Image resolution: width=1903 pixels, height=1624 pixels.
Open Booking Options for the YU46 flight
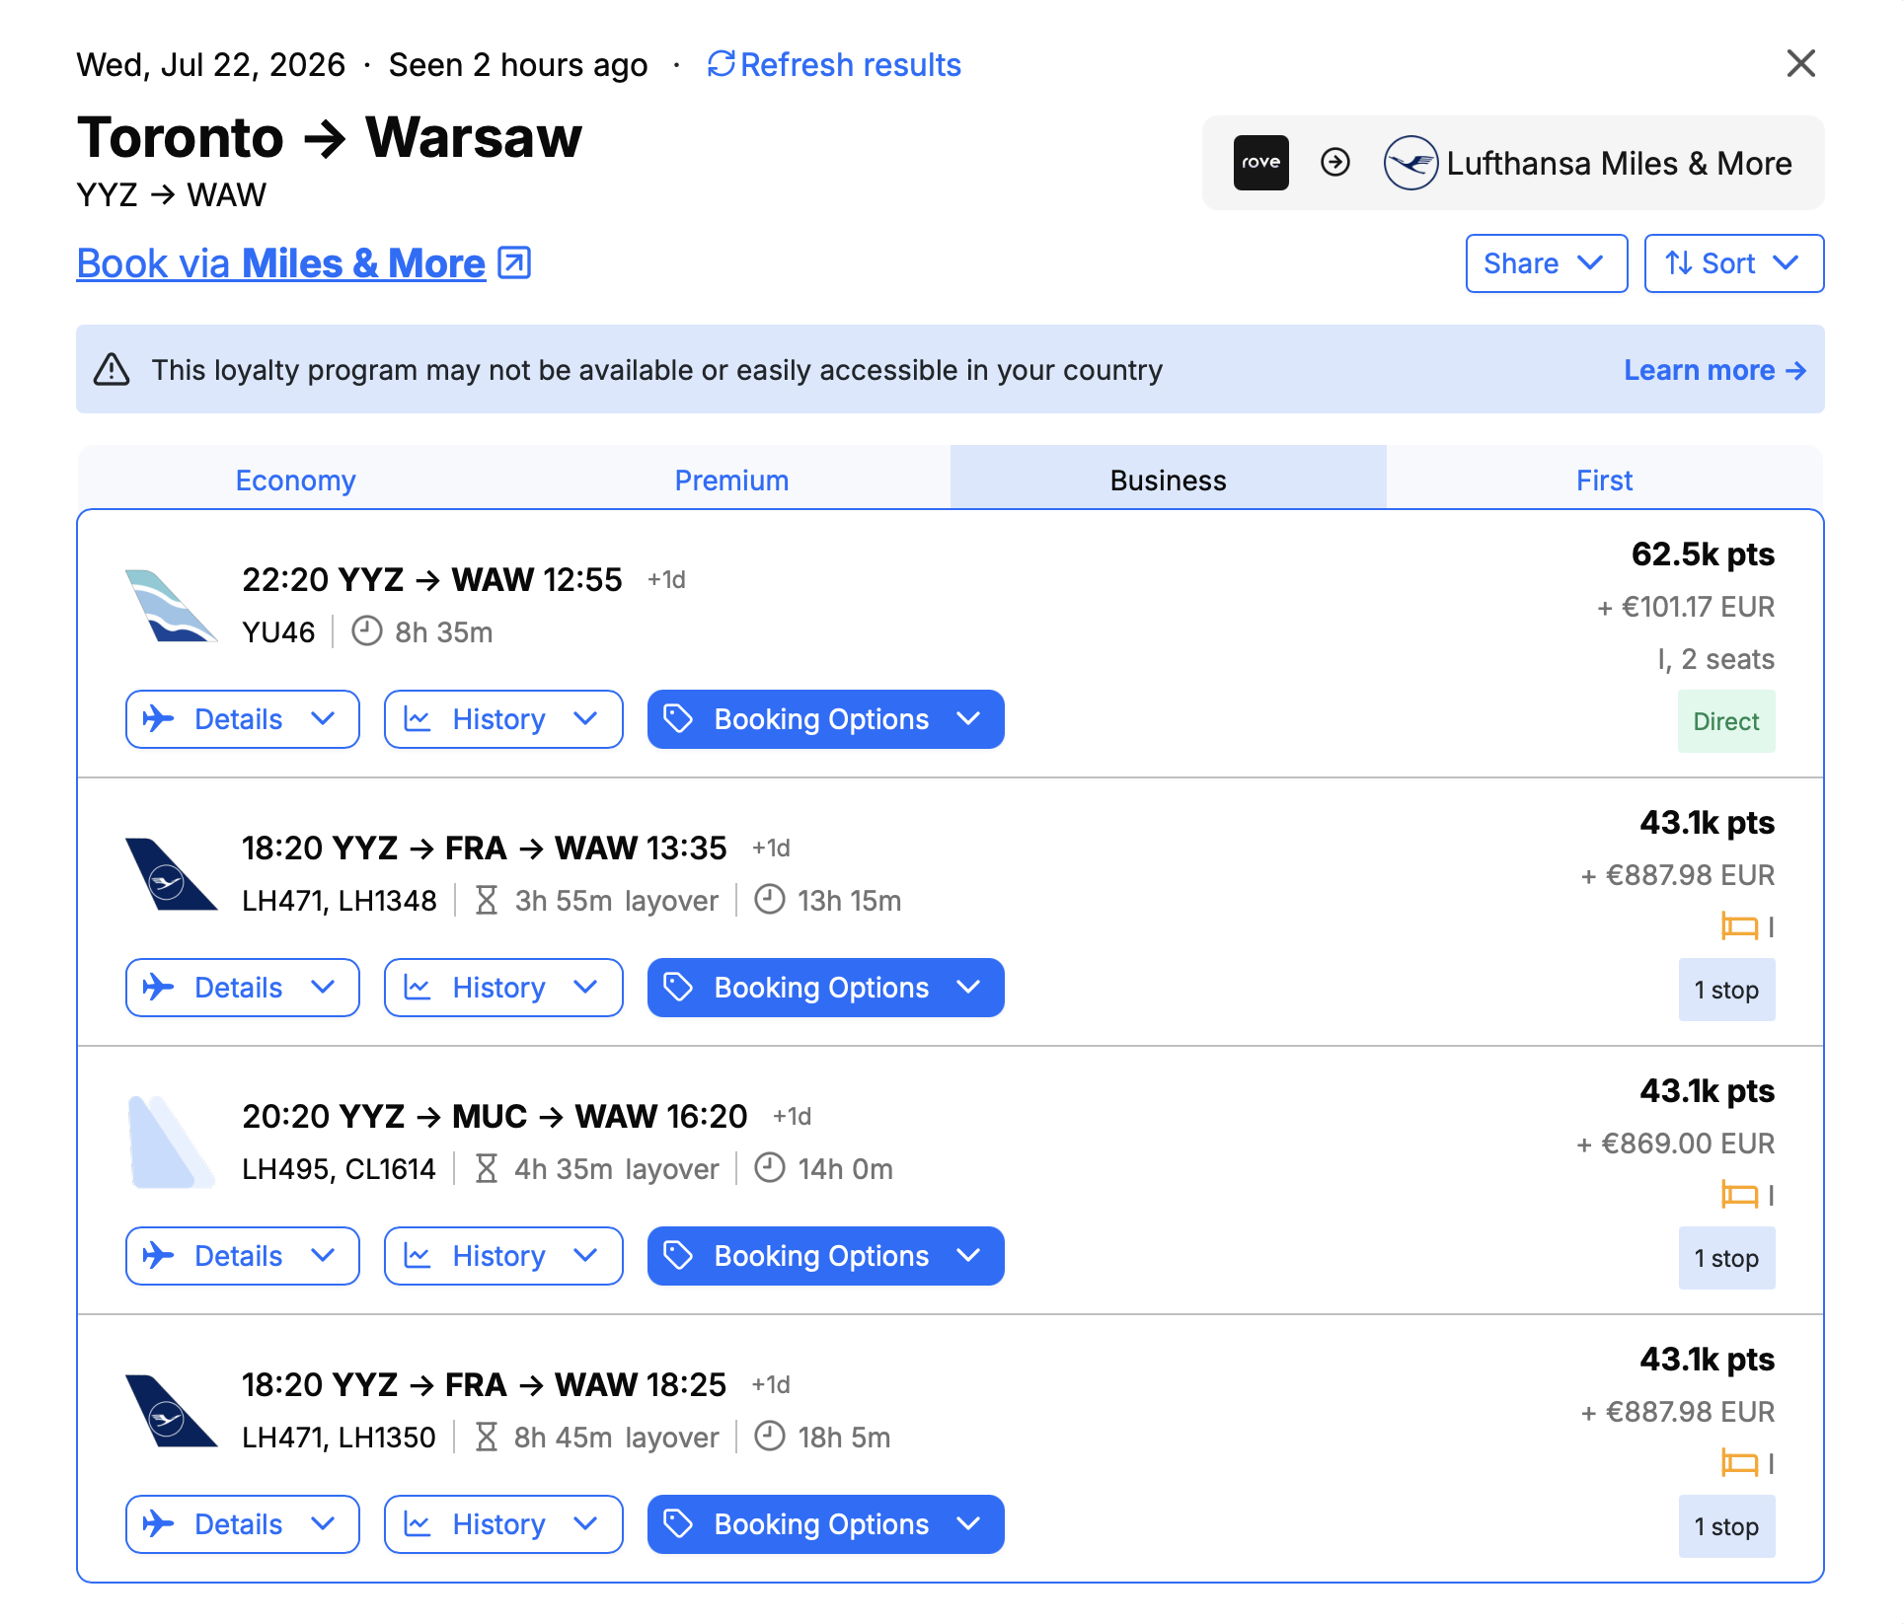(x=825, y=719)
